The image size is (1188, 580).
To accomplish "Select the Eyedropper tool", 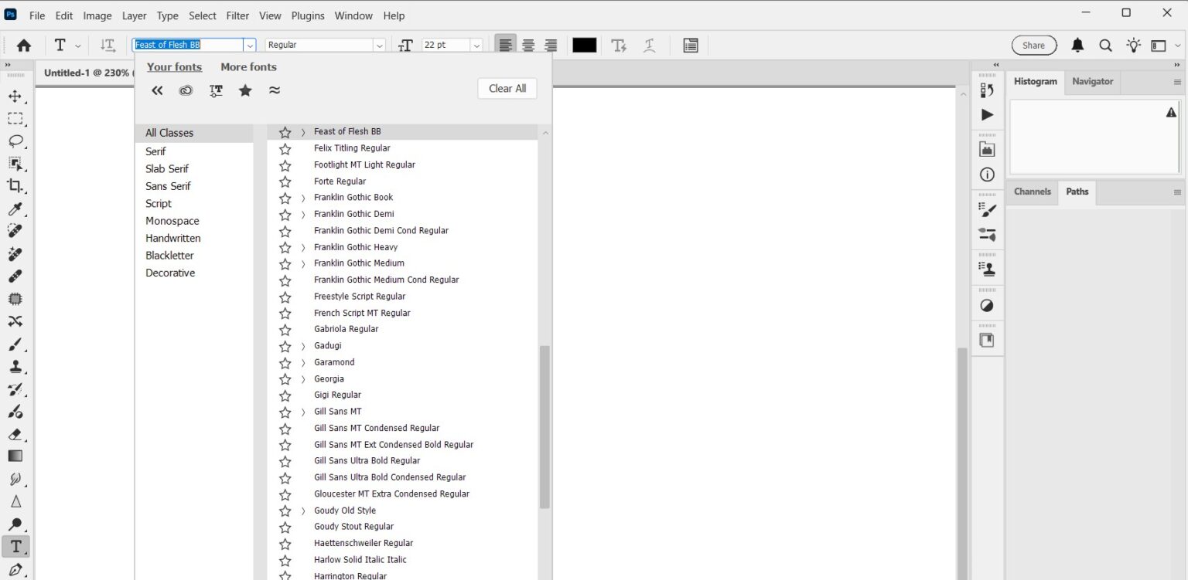I will [x=15, y=209].
